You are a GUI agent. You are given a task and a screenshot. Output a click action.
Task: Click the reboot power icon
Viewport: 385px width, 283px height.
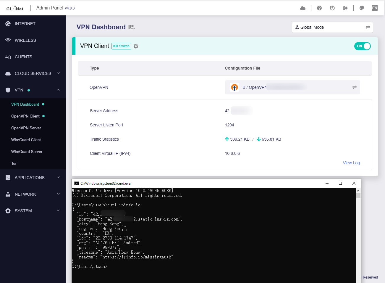332,8
